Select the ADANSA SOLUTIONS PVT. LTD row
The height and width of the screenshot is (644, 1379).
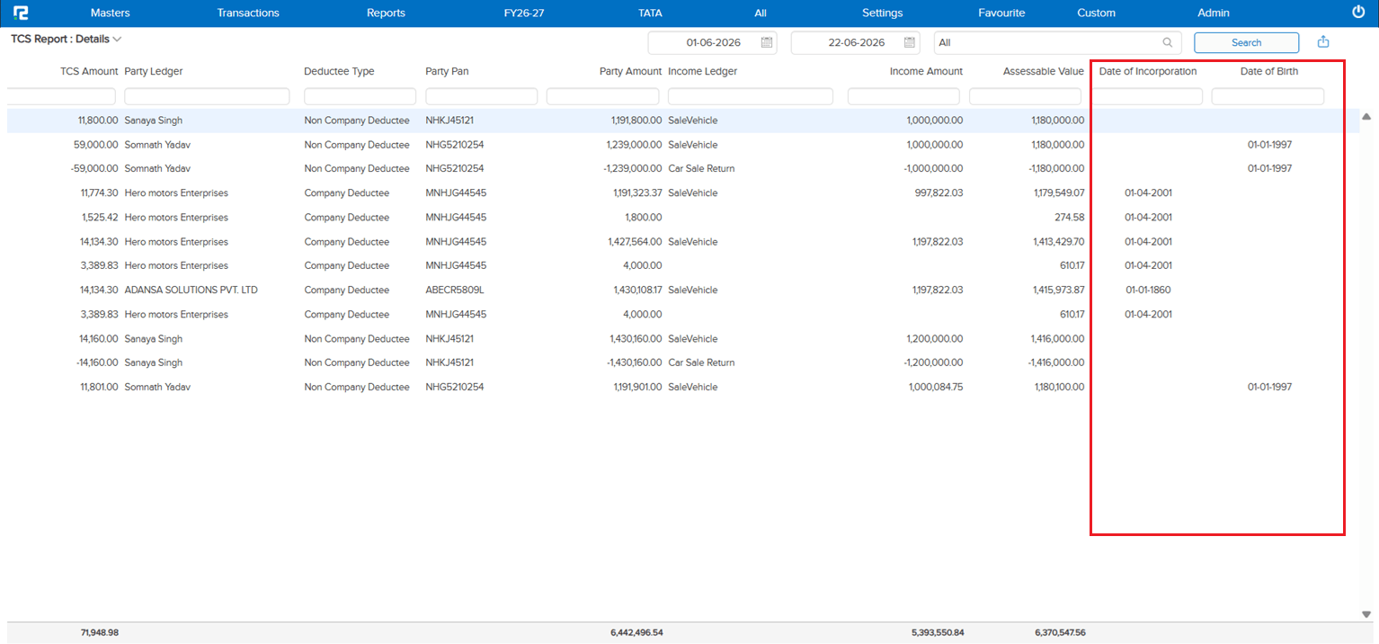coord(683,290)
